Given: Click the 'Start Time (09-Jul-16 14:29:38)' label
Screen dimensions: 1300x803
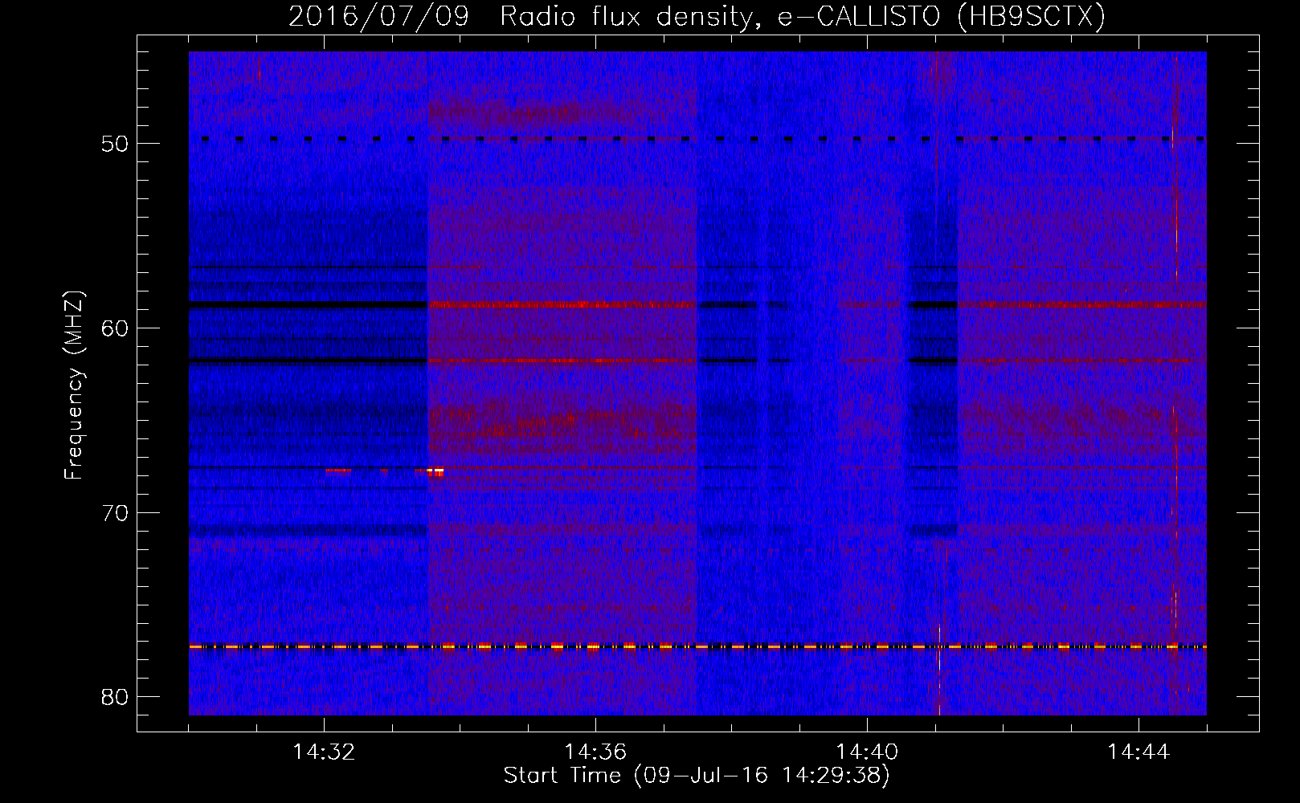Looking at the screenshot, I should [697, 776].
